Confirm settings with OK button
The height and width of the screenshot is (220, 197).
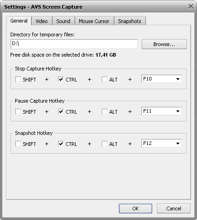pos(135,208)
